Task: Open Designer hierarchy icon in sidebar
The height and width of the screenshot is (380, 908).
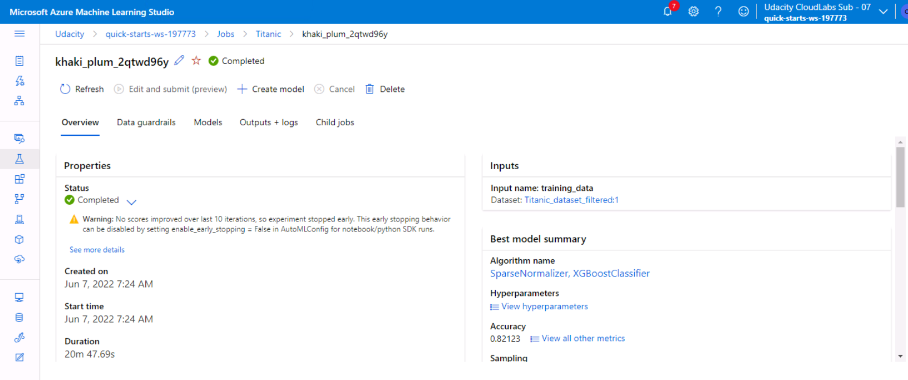Action: (x=19, y=101)
